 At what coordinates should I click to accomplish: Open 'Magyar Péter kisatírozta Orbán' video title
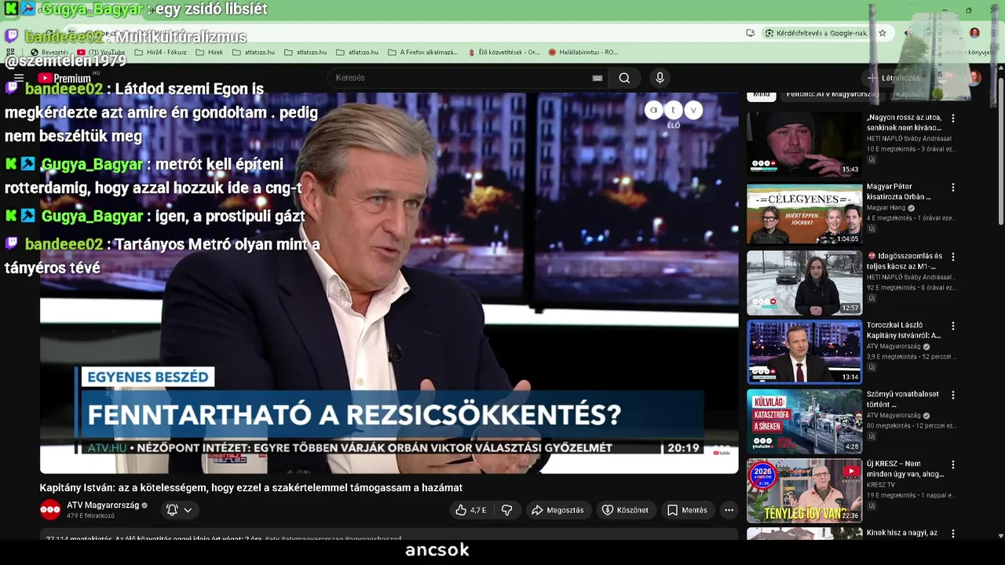899,191
